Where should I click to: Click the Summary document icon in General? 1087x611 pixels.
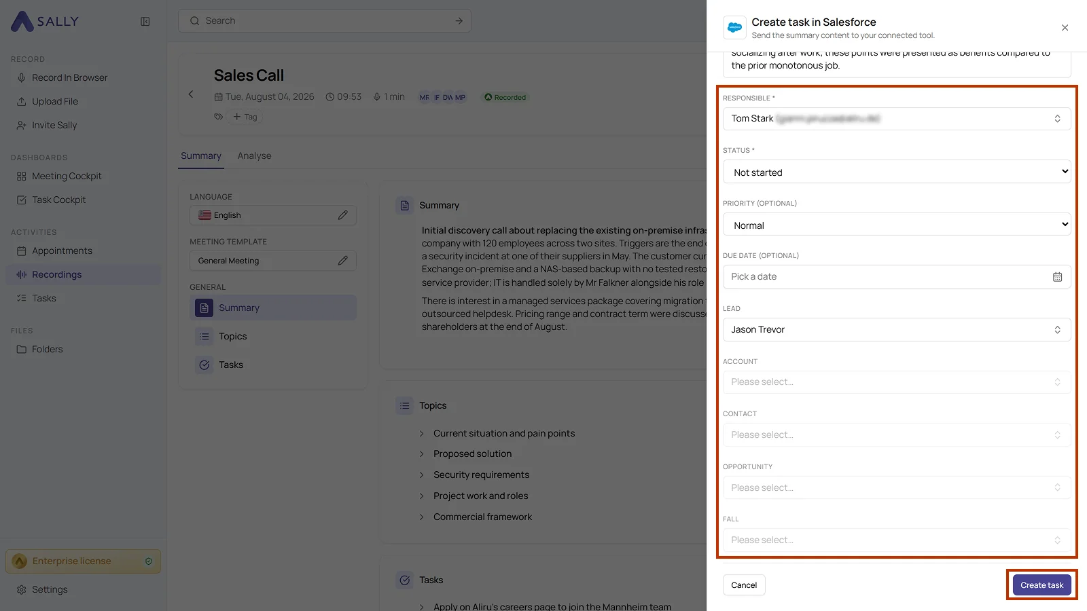(204, 308)
